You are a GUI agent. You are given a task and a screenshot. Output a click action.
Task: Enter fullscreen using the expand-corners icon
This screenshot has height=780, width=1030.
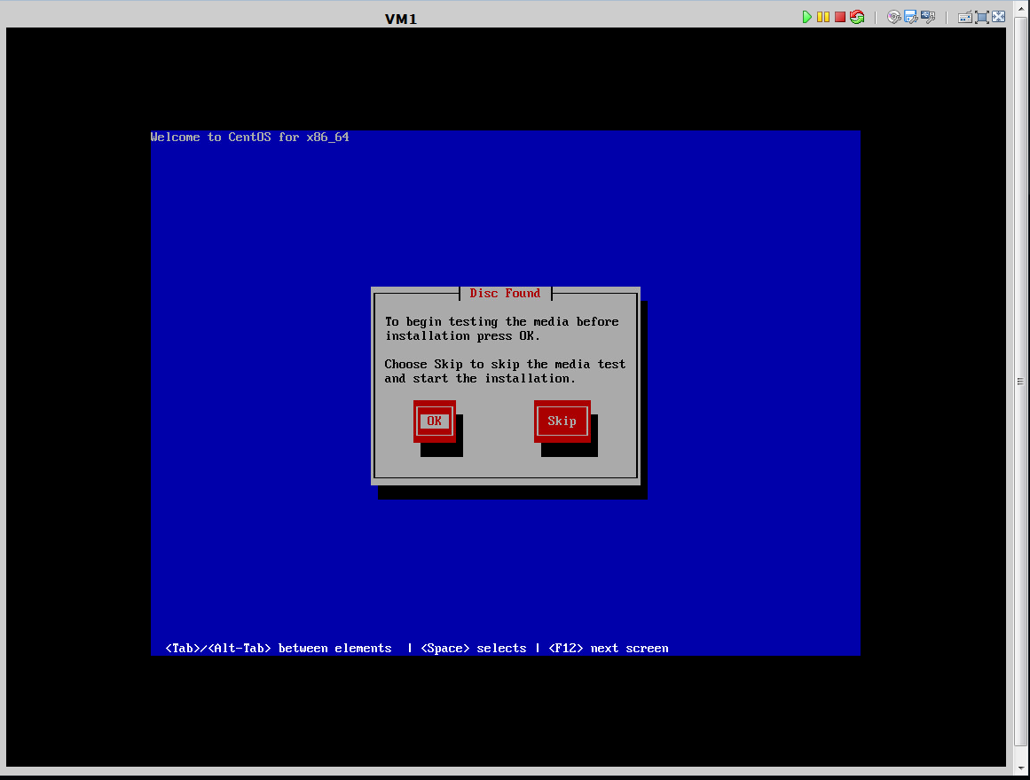982,17
